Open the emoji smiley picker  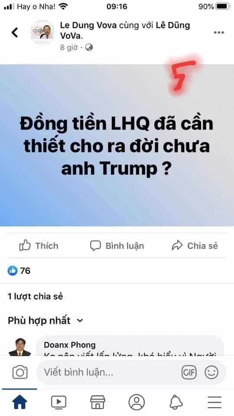211,372
